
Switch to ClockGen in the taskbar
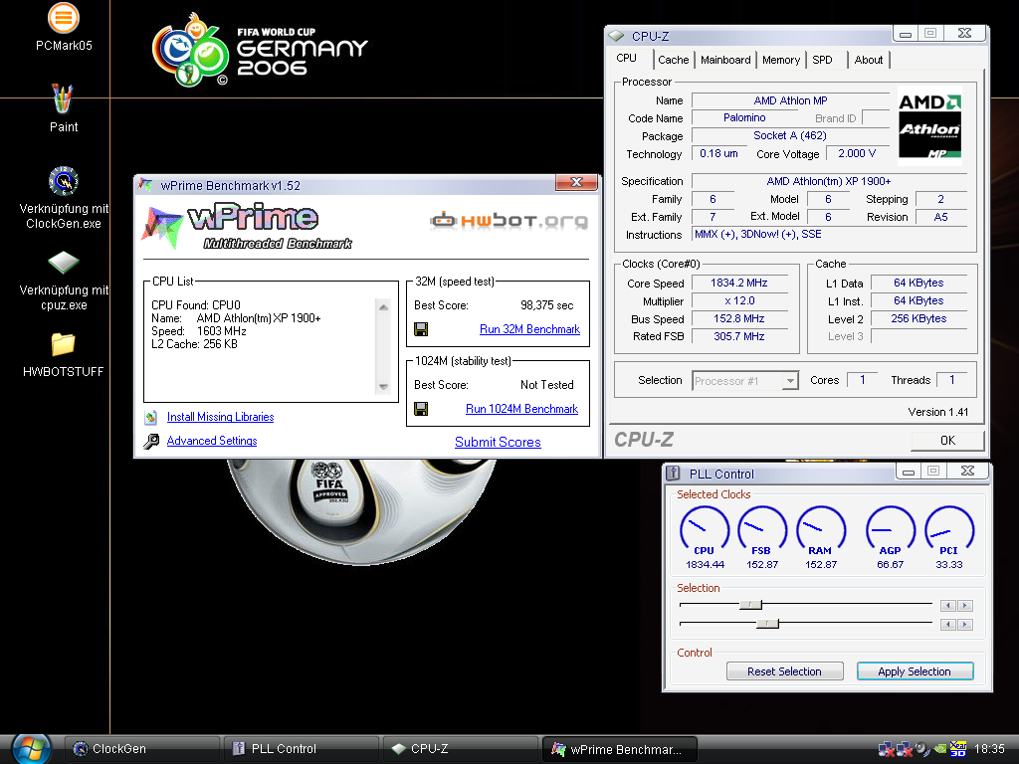coord(142,749)
